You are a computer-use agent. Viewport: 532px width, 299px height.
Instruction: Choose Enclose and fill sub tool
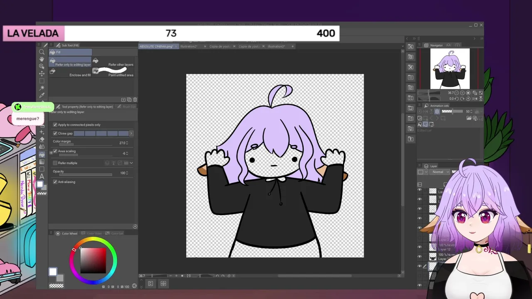(x=70, y=72)
